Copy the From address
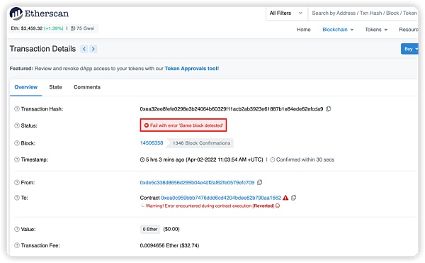The height and width of the screenshot is (263, 425). coord(260,182)
